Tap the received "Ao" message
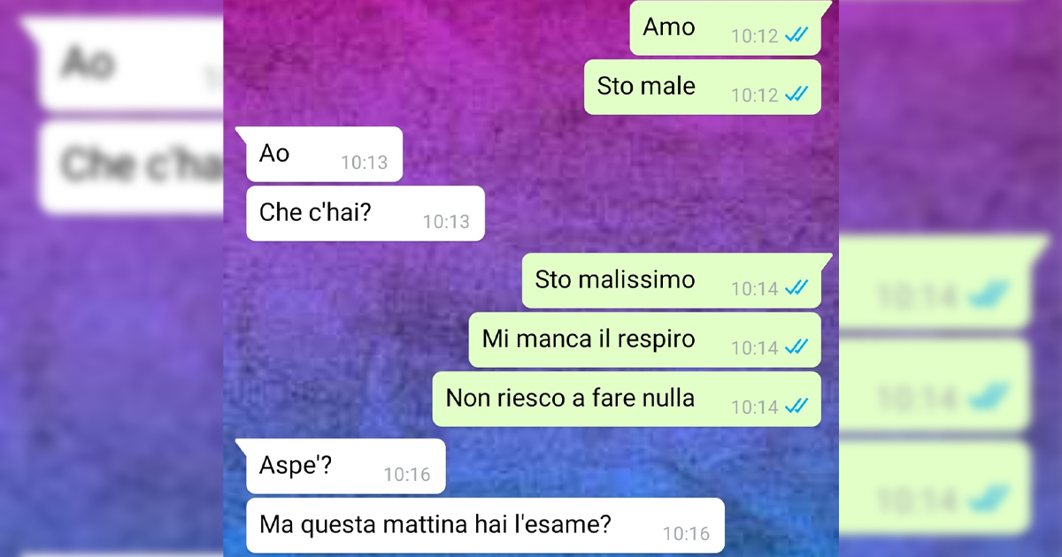Screen dimensions: 1062x557 324,154
